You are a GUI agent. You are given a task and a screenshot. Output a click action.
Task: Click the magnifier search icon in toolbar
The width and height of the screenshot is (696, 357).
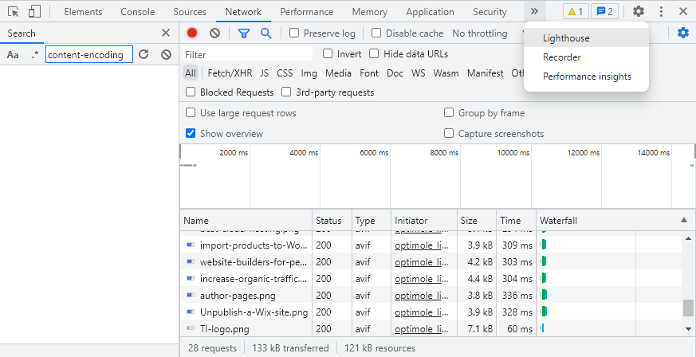265,33
